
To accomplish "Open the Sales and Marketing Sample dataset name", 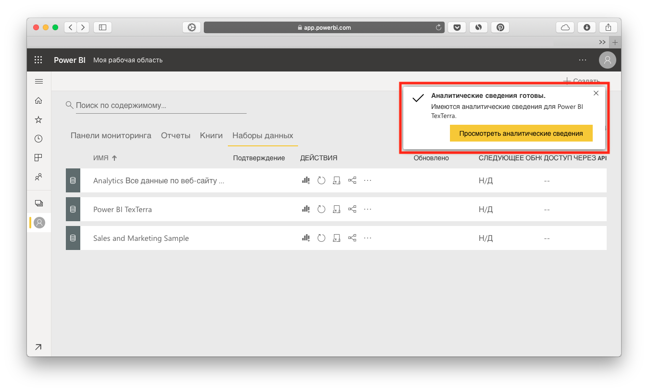I will pos(141,238).
